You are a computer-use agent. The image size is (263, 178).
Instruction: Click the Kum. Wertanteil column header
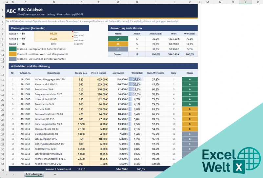click(156, 73)
